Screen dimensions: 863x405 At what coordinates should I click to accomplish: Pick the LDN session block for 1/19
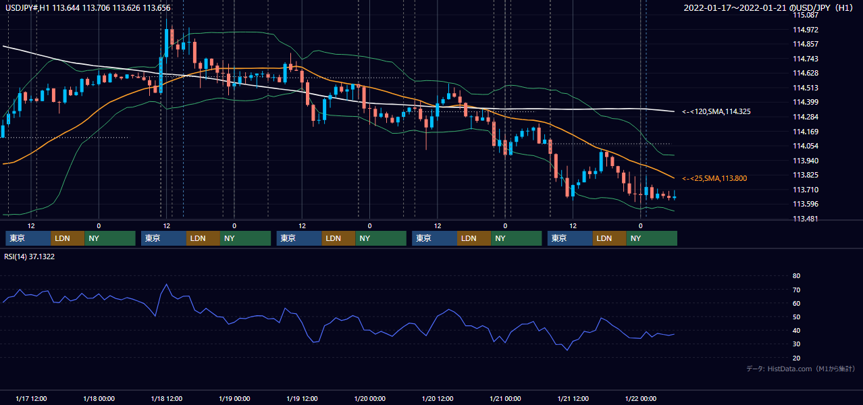pos(339,238)
